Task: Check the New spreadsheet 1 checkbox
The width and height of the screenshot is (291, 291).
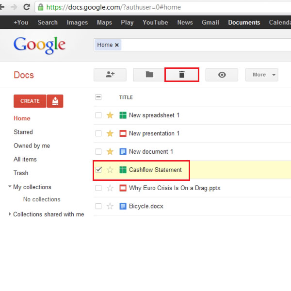Action: click(x=98, y=115)
